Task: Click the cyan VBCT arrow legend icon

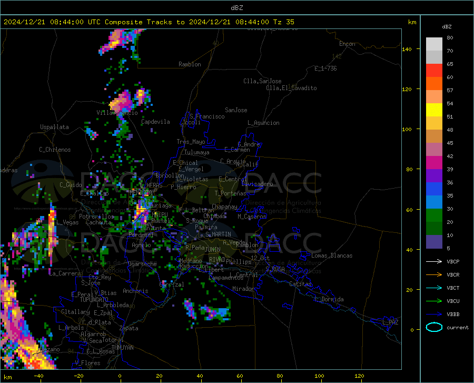Action: pyautogui.click(x=434, y=288)
